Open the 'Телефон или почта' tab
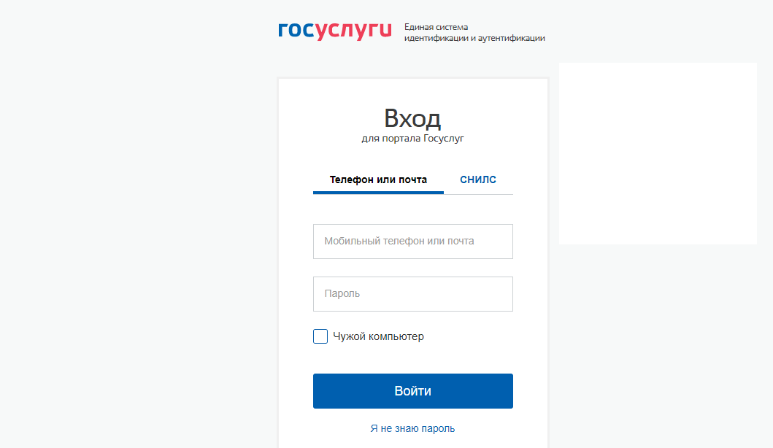Viewport: 773px width, 448px height. pos(377,179)
